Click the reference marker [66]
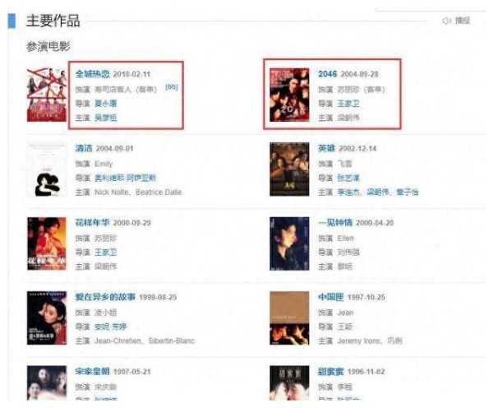Viewport: 493px width, 408px height. [172, 87]
